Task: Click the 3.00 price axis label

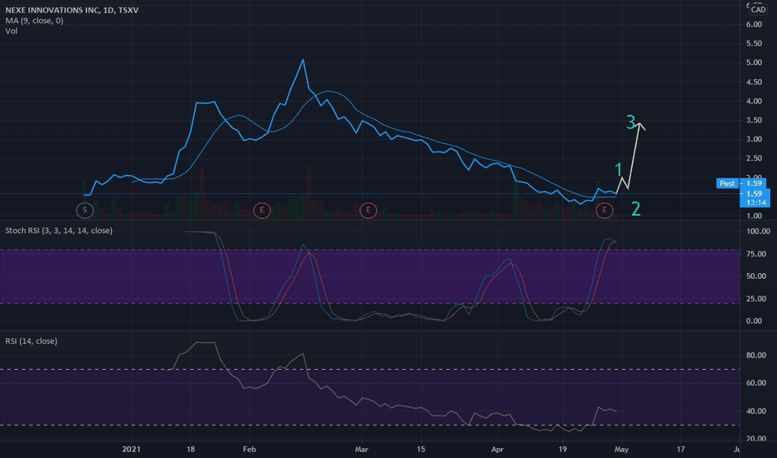Action: point(754,139)
